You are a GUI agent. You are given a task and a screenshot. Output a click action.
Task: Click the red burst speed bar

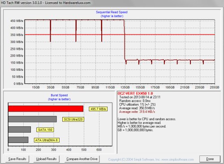pyautogui.click(x=46, y=109)
